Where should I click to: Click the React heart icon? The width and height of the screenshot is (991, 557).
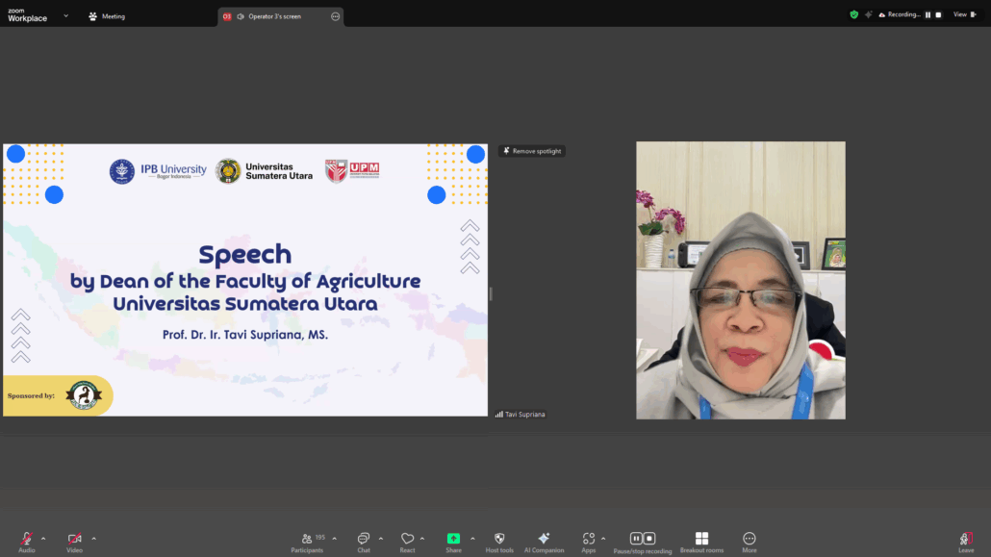coord(407,540)
